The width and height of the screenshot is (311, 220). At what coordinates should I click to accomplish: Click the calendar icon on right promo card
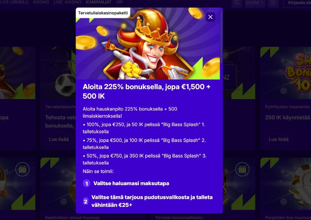pos(242,169)
